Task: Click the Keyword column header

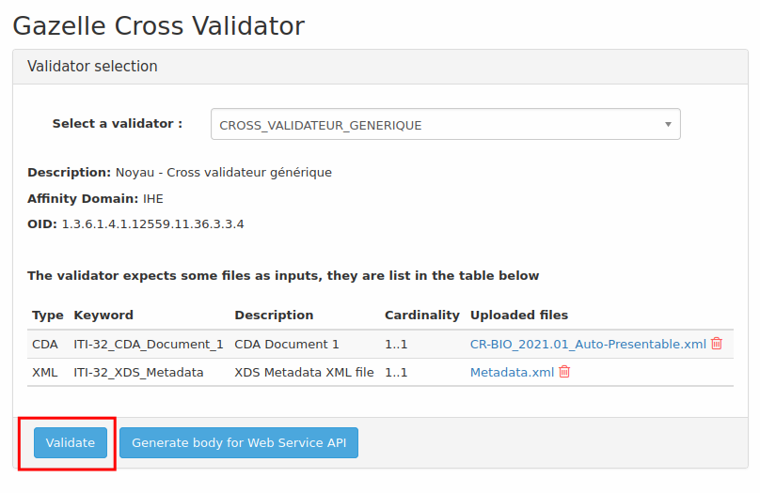Action: click(x=103, y=316)
